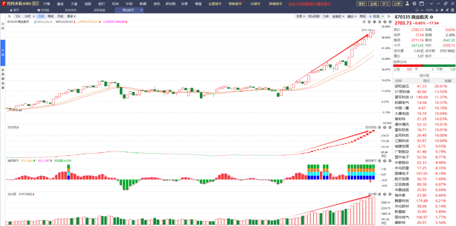Open the BOLL indicator selector icon
Image resolution: width=456 pixels, height=226 pixels.
click(x=35, y=22)
